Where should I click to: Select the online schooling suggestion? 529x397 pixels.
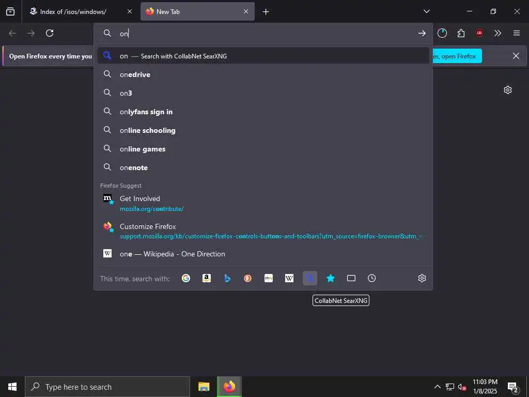(263, 130)
